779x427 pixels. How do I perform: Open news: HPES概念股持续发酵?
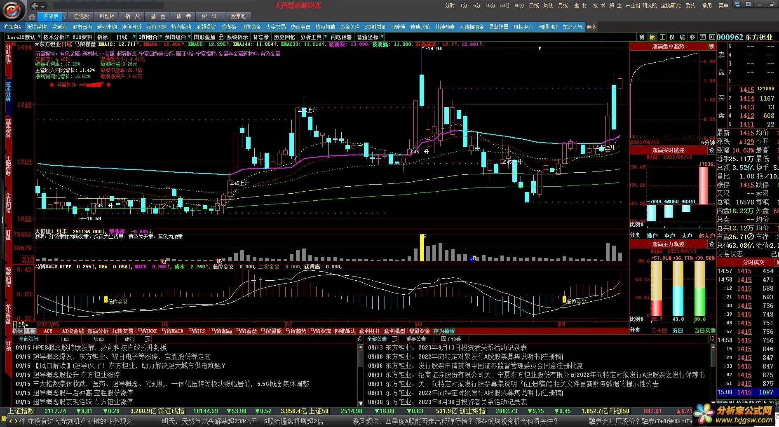[x=92, y=347]
